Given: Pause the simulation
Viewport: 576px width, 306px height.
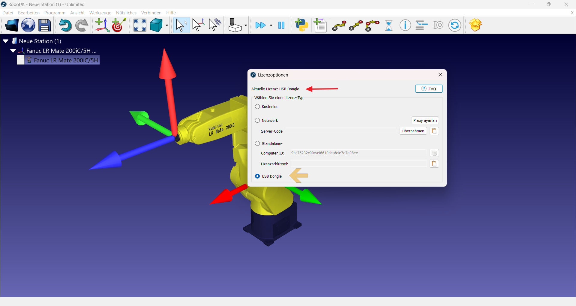Looking at the screenshot, I should [x=281, y=25].
